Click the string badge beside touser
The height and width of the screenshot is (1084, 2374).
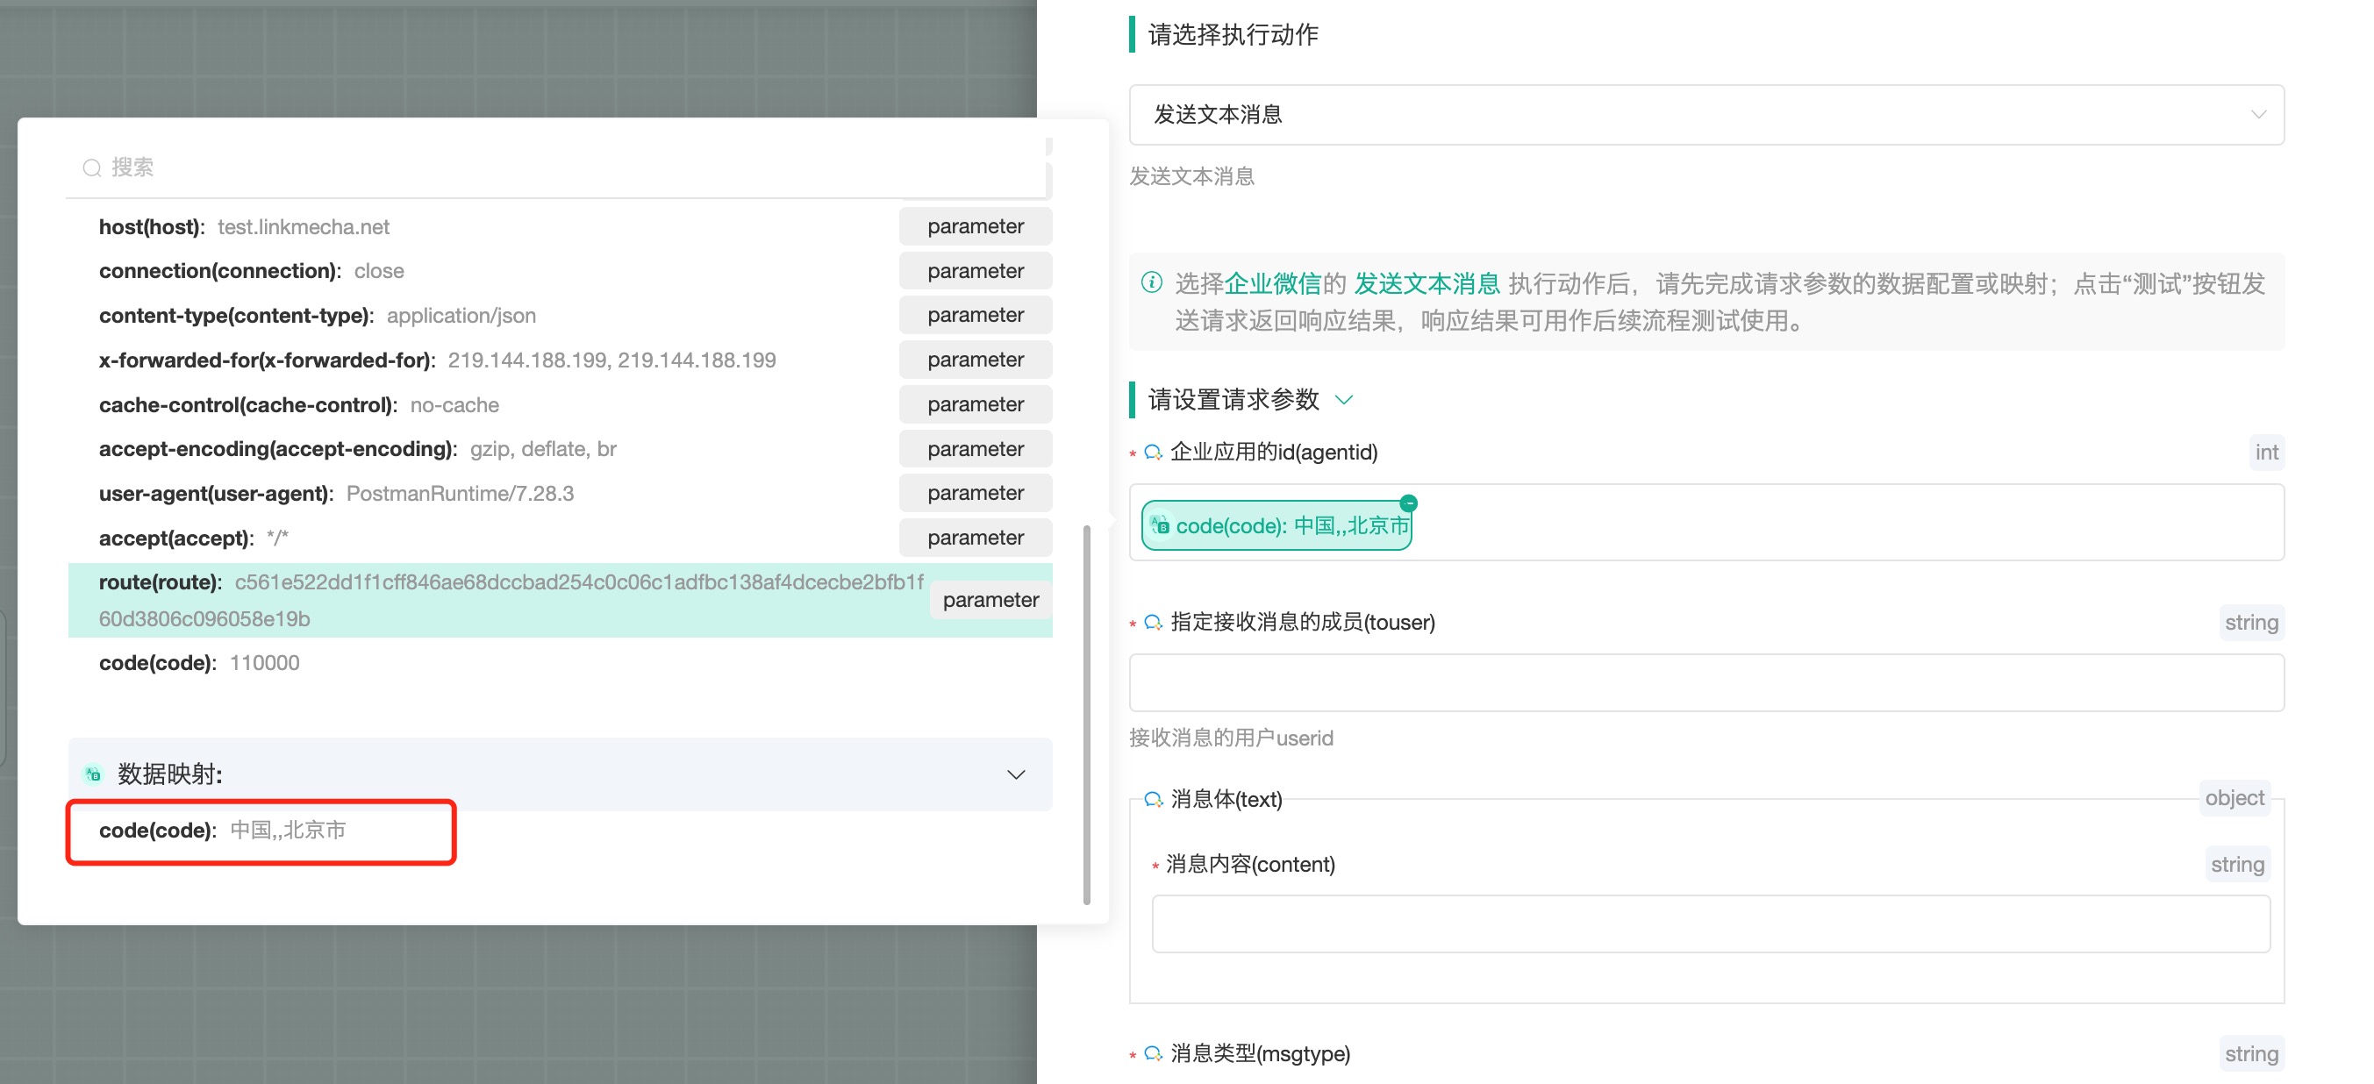[2251, 623]
